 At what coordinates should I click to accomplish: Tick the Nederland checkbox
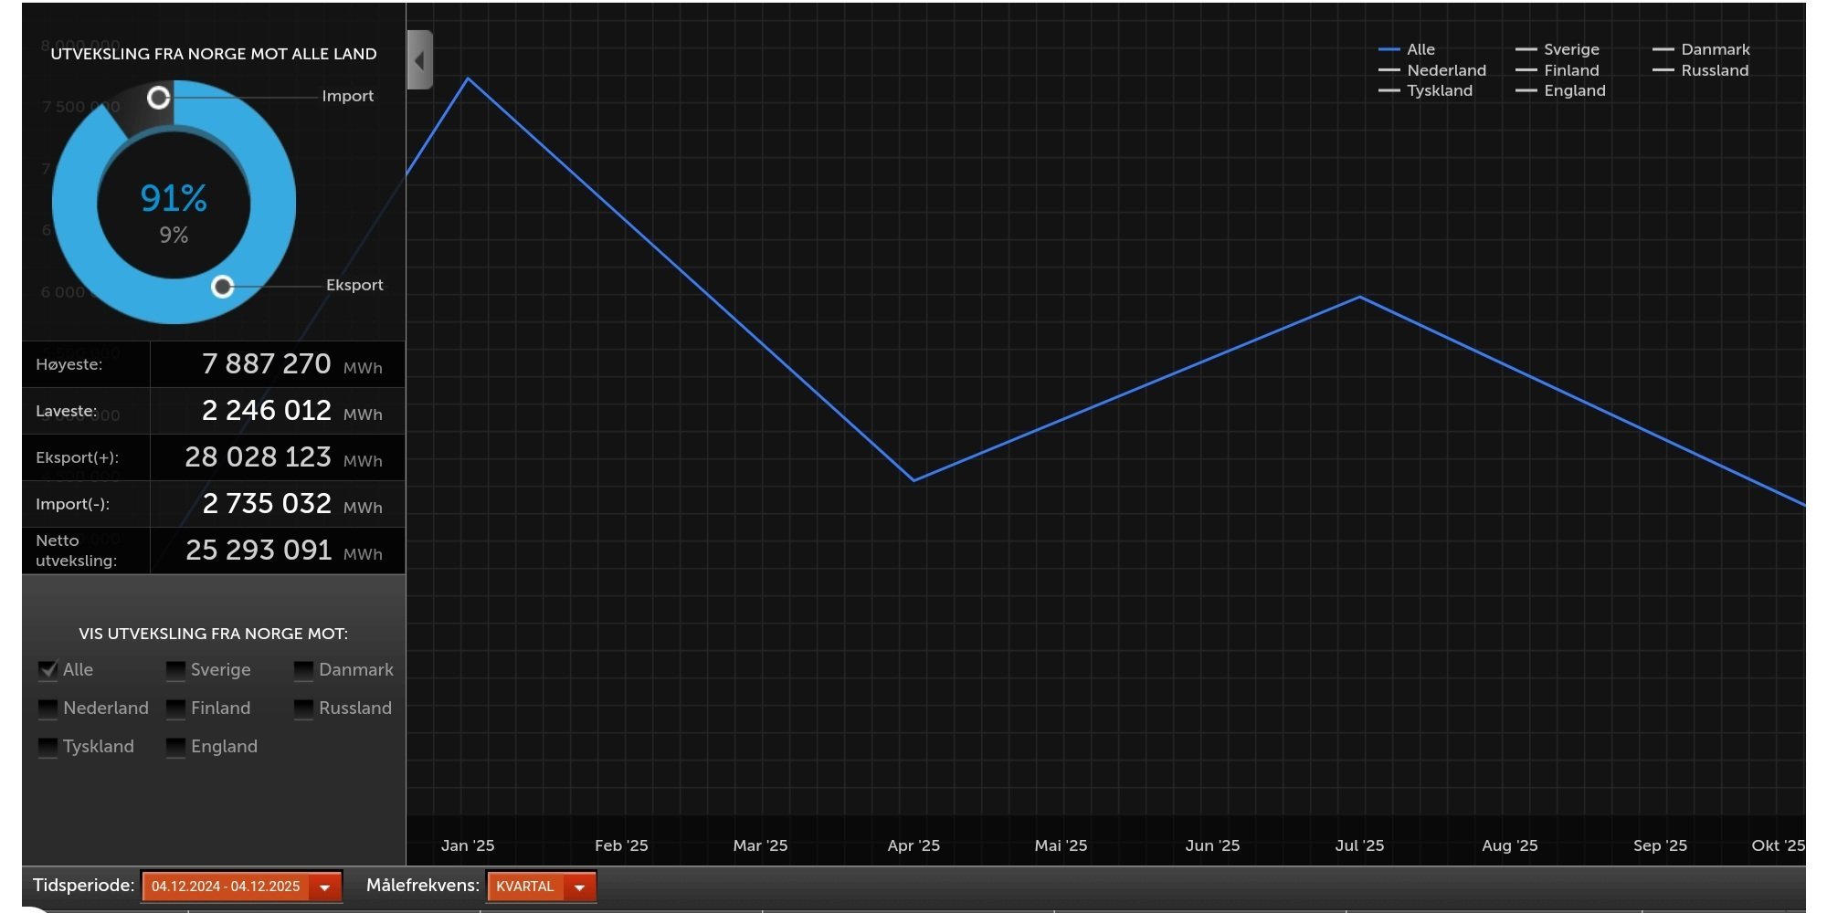coord(48,708)
